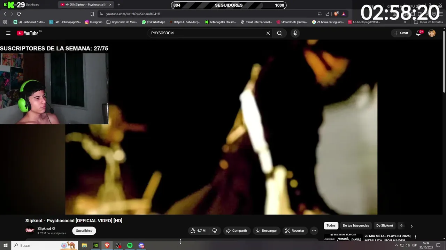446x250 pixels.
Task: Open a new browser tab
Action: [x=119, y=5]
